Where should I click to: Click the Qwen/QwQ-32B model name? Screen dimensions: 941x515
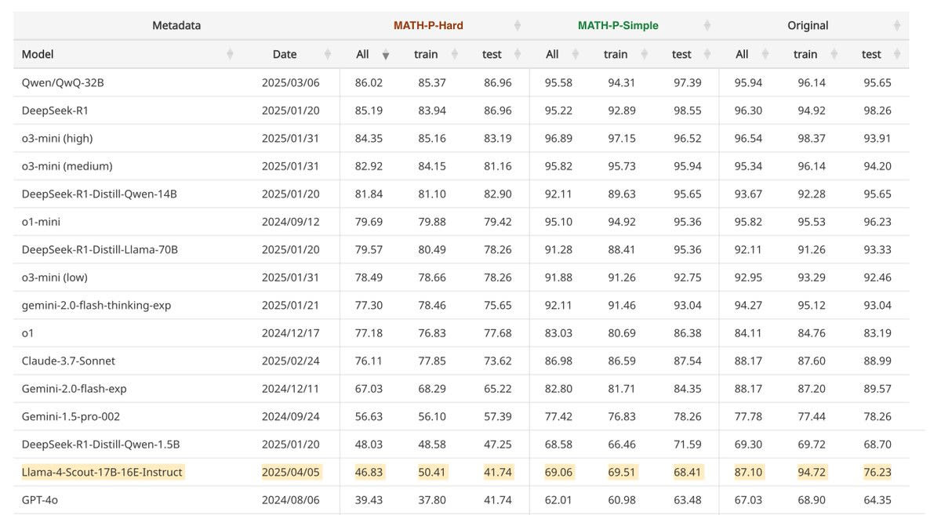point(63,82)
